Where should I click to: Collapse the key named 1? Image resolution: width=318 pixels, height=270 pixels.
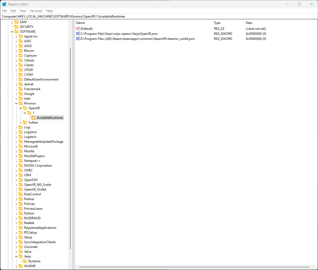[x=25, y=113]
